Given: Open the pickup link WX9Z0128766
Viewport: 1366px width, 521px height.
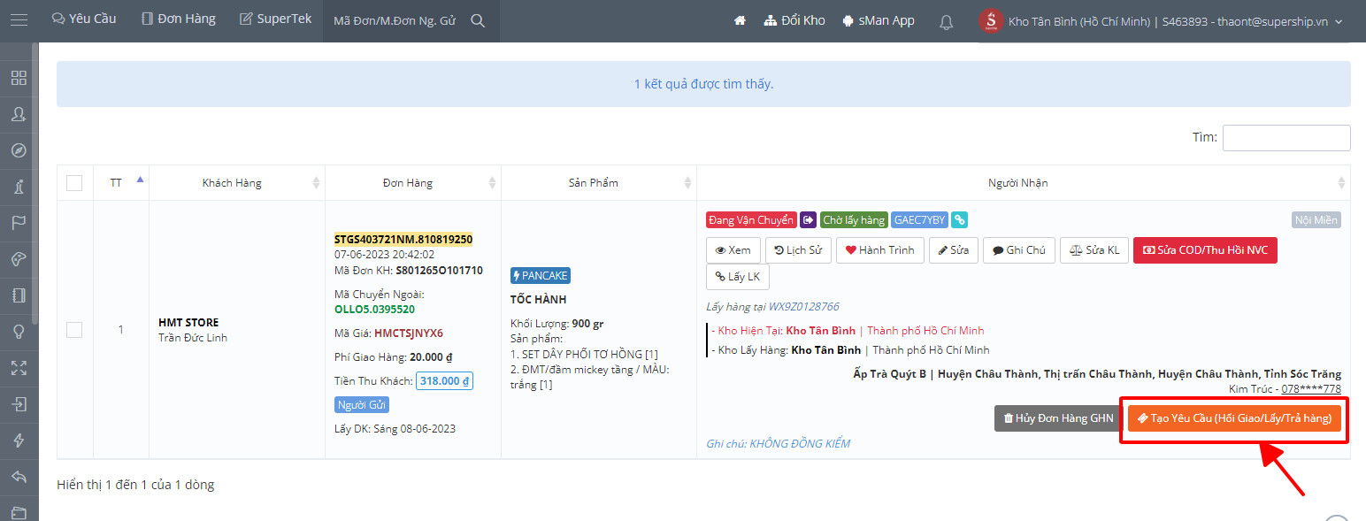Looking at the screenshot, I should point(803,307).
